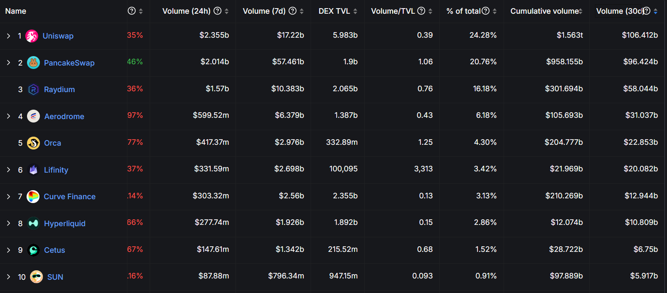Image resolution: width=667 pixels, height=293 pixels.
Task: Click the PancakeSwap bunny logo
Action: [33, 63]
